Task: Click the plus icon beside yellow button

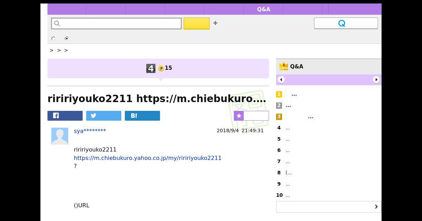Action: point(215,23)
